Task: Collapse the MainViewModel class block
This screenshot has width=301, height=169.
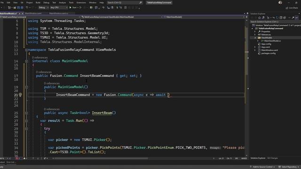Action: [x=26, y=61]
